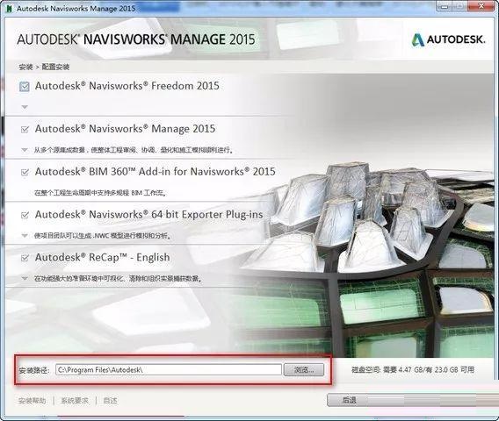The image size is (499, 421).
Task: Expand Navisworks Manage 2015 options arrow
Action: [25, 150]
